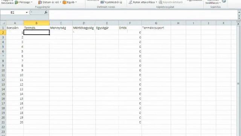The width and height of the screenshot is (241, 136).
Task: Select row 12 header
Action: tap(3, 80)
